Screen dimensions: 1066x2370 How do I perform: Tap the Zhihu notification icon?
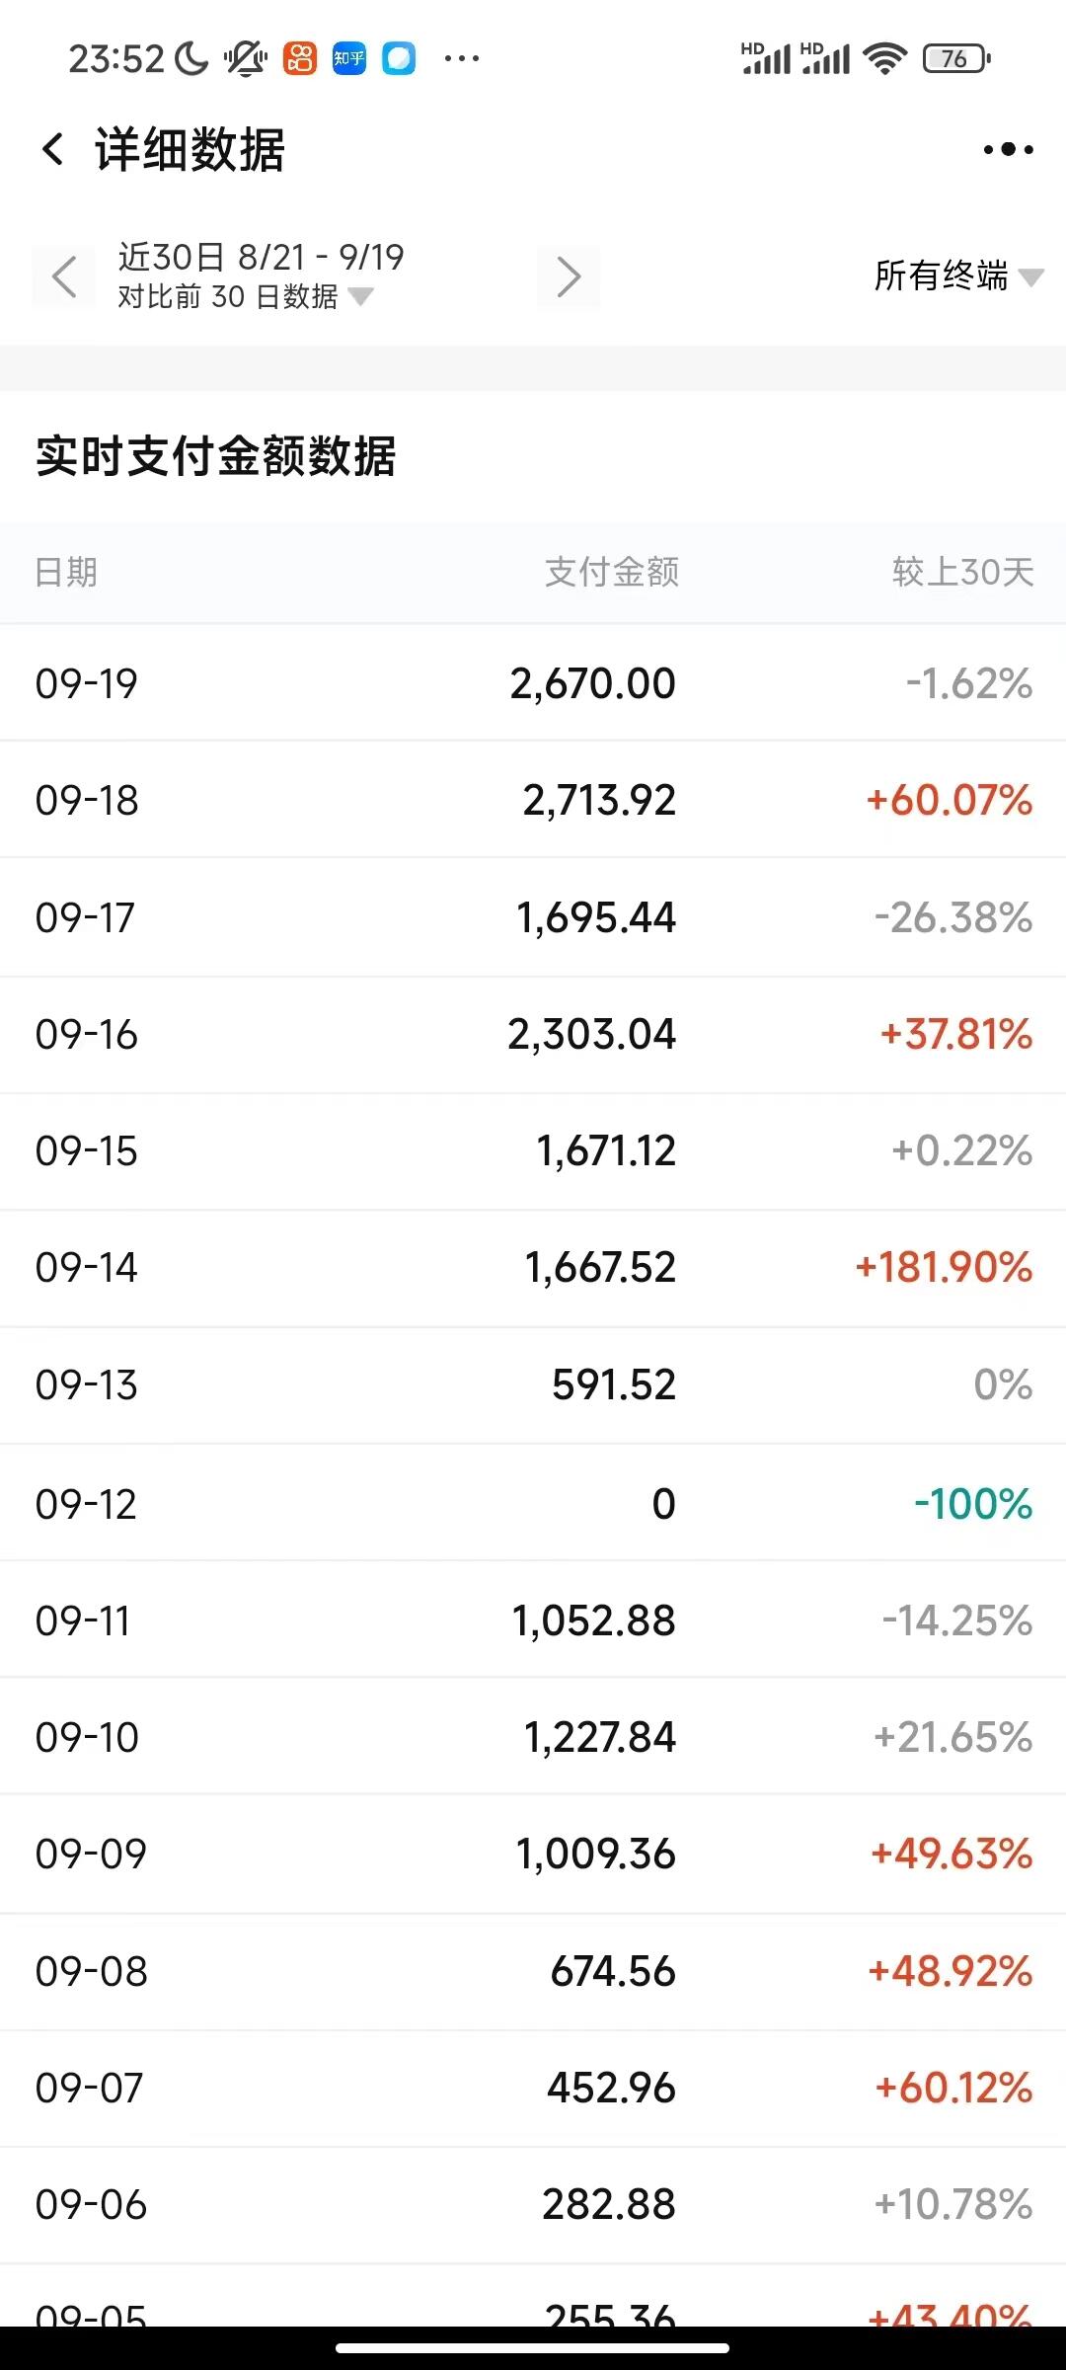point(349,59)
